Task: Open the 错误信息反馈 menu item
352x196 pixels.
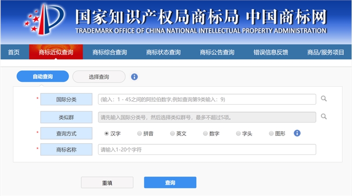Action: (271, 52)
